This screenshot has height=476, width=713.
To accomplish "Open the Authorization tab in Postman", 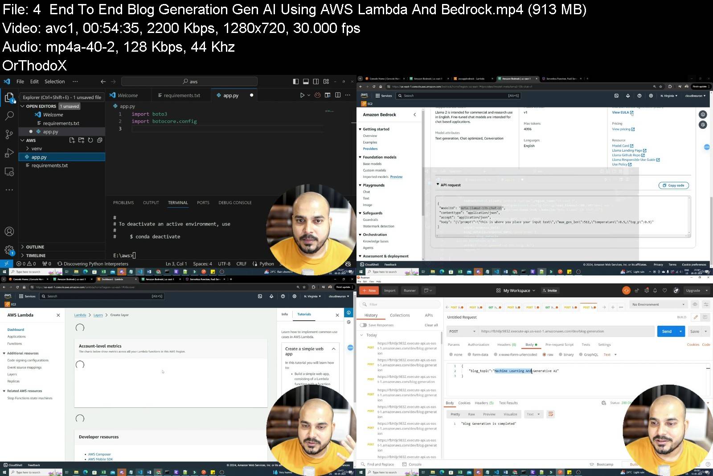I will click(478, 345).
